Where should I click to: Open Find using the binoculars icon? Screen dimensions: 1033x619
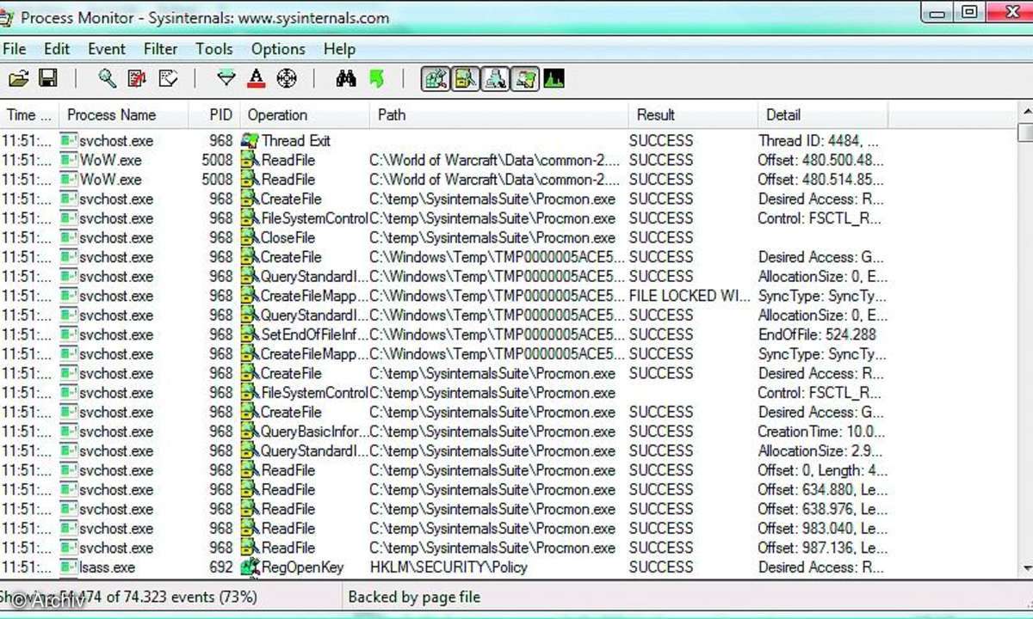tap(345, 77)
